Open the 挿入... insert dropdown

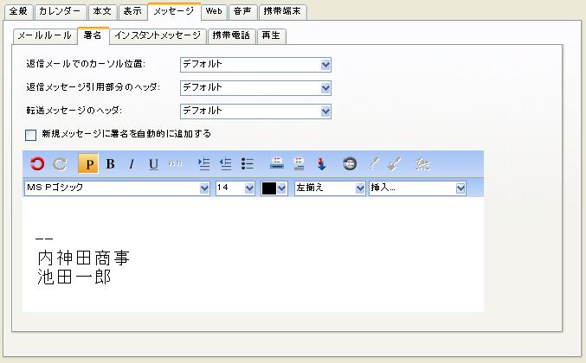click(x=417, y=188)
